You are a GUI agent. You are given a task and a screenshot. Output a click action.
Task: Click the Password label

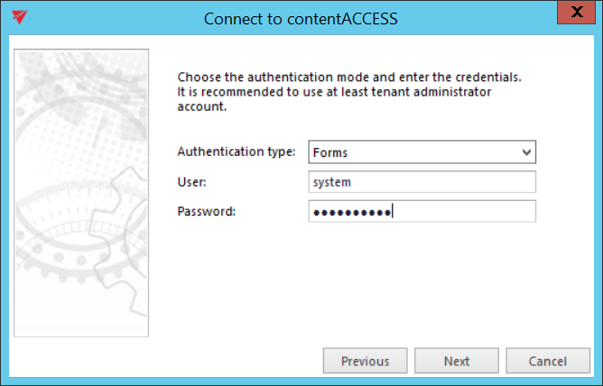(206, 211)
